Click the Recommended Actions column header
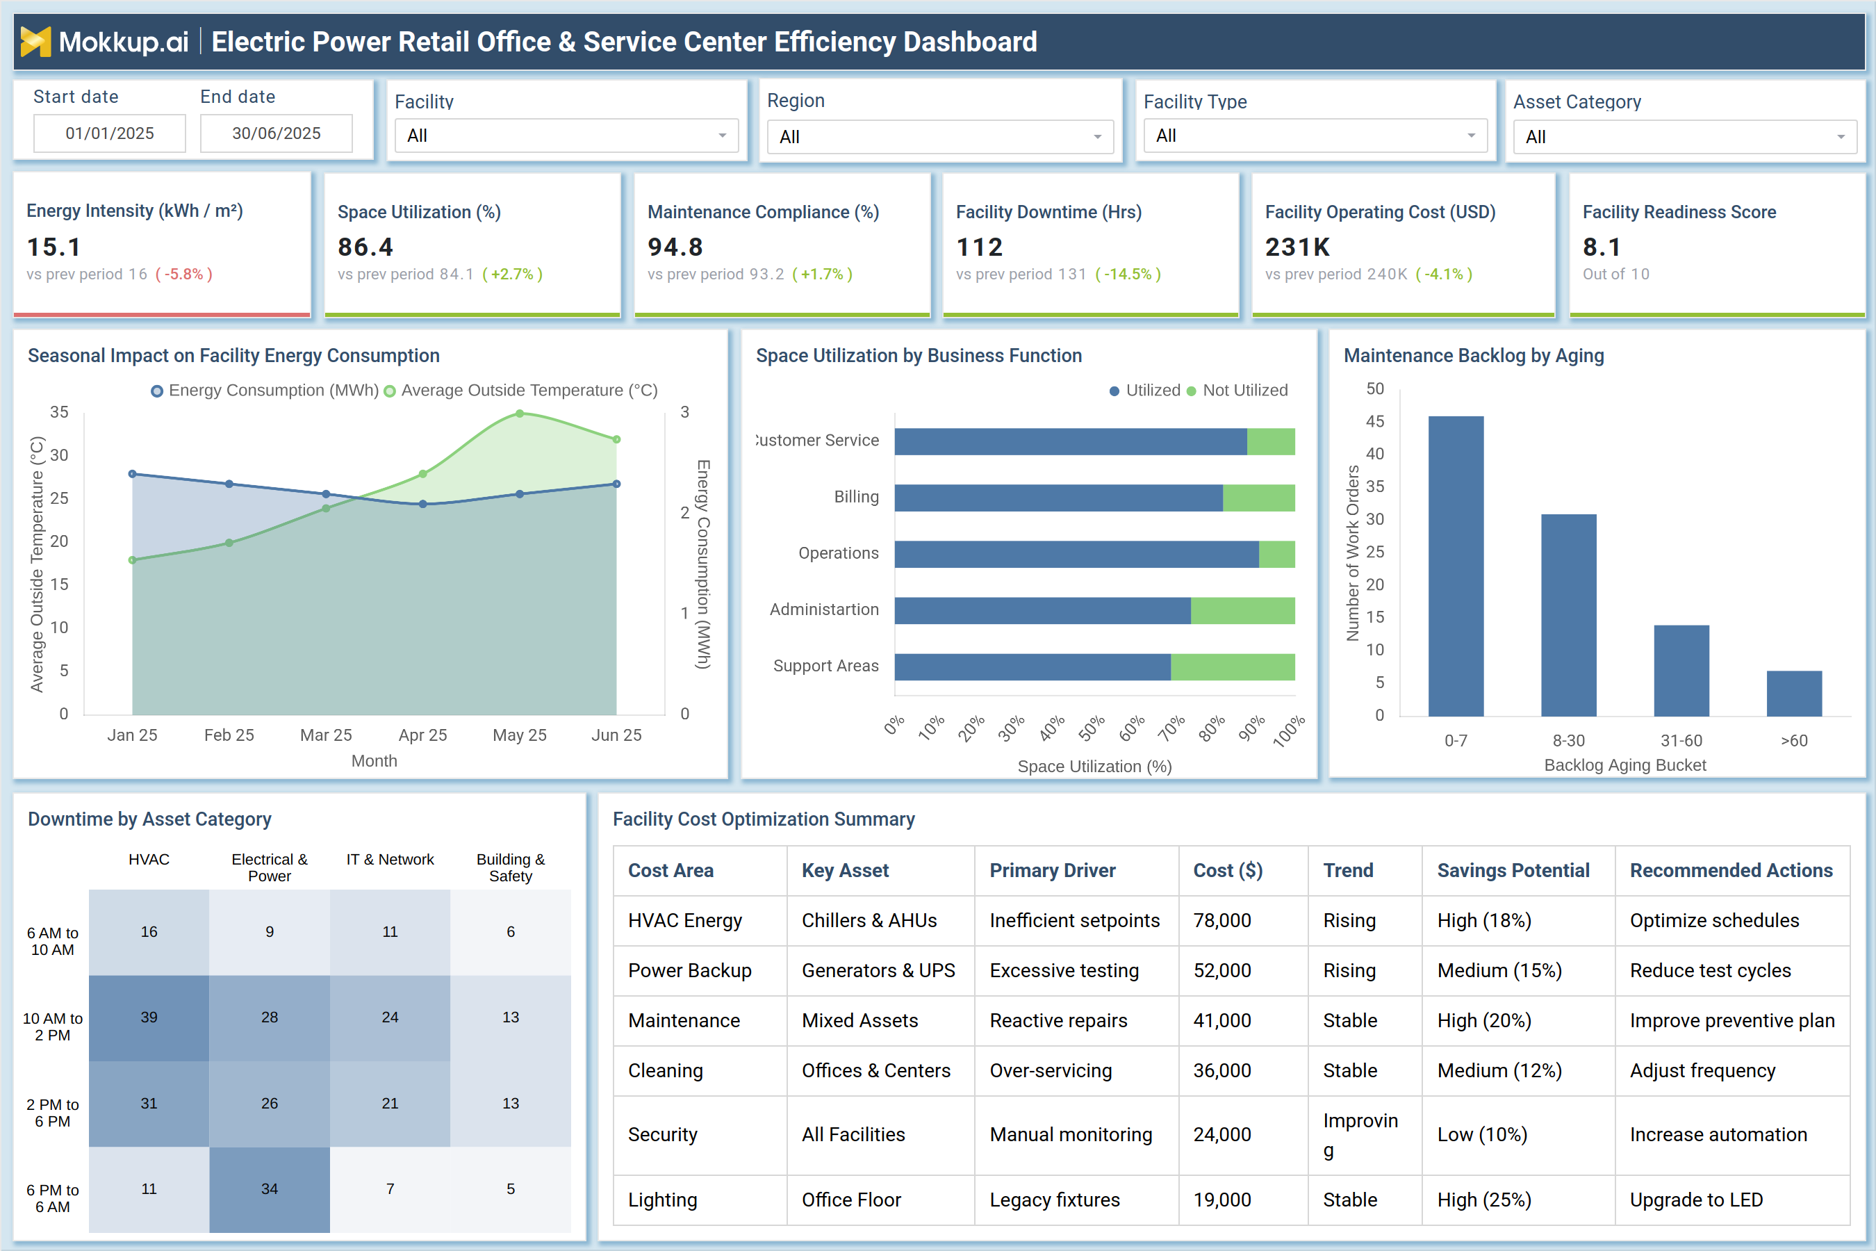1876x1251 pixels. click(1731, 870)
